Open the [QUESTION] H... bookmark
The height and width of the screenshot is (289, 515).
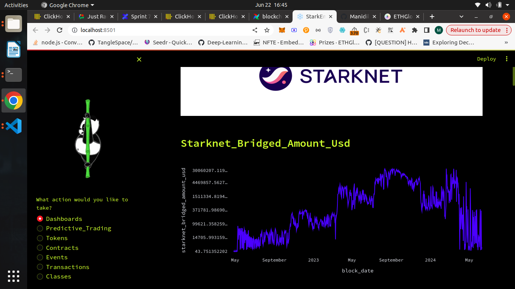point(391,43)
